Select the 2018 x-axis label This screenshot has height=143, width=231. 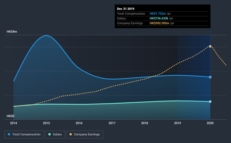[x=145, y=123]
